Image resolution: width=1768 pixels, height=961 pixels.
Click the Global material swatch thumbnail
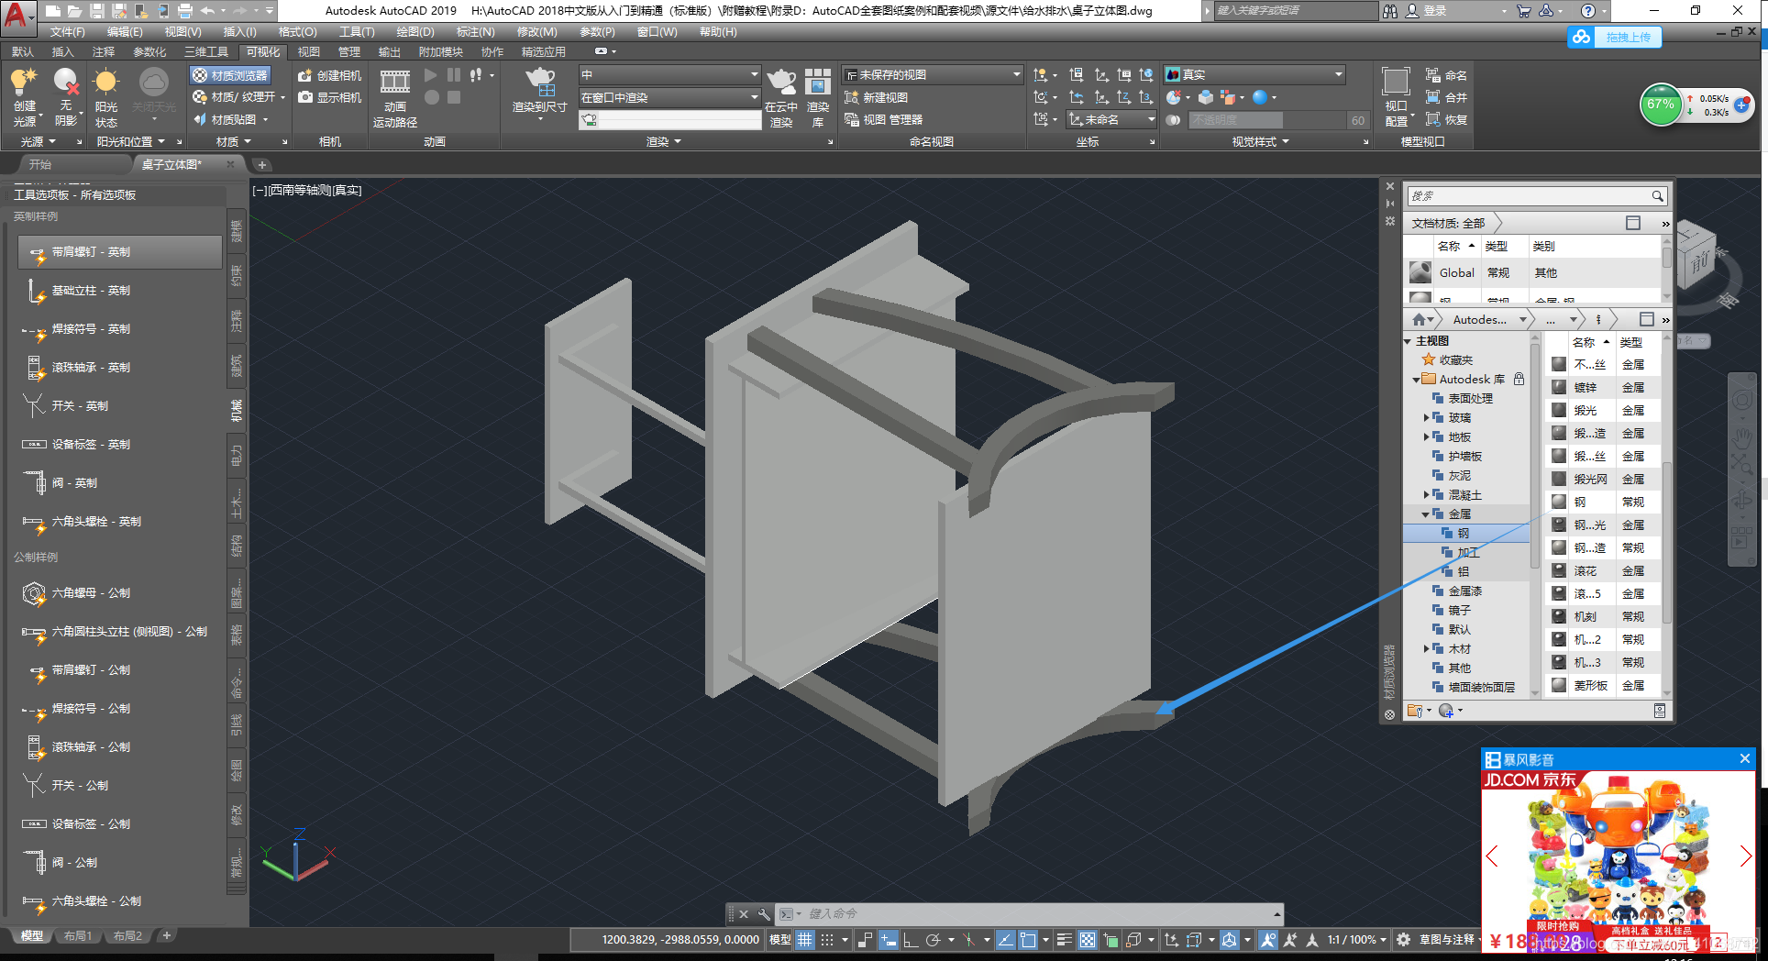click(1420, 272)
